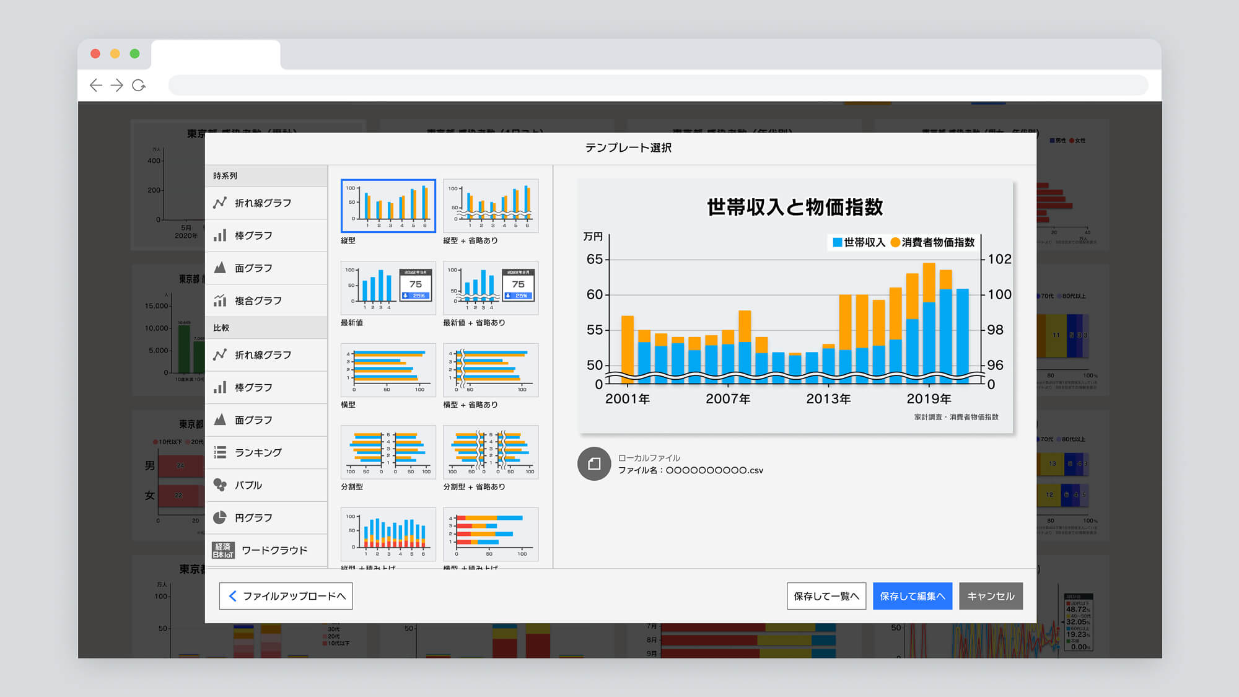Viewport: 1239px width, 697px height.
Task: Click chevron on ファイルアップロードへ button
Action: [x=232, y=596]
